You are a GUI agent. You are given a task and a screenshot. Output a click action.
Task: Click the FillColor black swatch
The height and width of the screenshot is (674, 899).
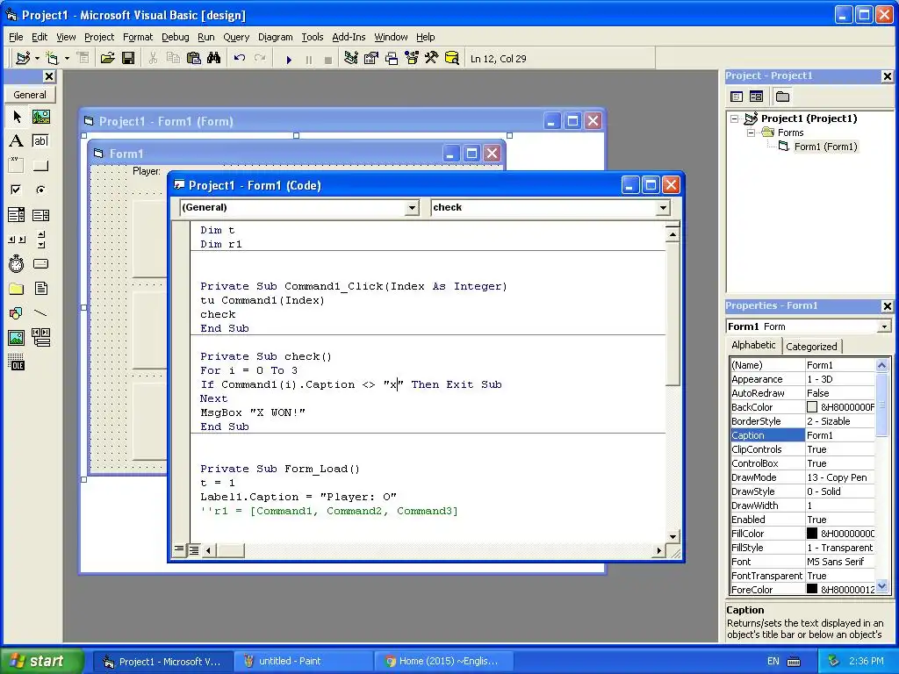coord(812,534)
